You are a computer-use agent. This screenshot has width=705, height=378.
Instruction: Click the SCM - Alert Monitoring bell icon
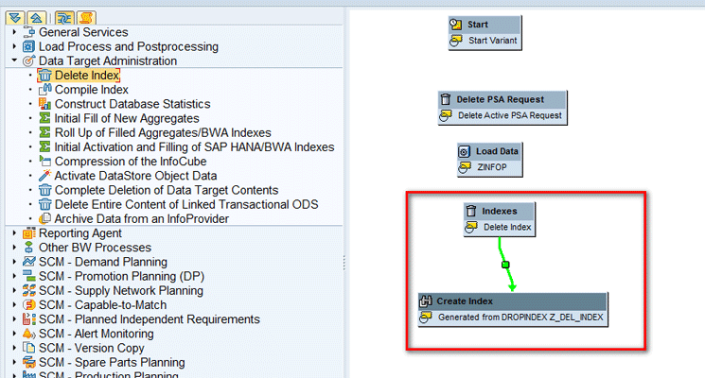pyautogui.click(x=28, y=334)
